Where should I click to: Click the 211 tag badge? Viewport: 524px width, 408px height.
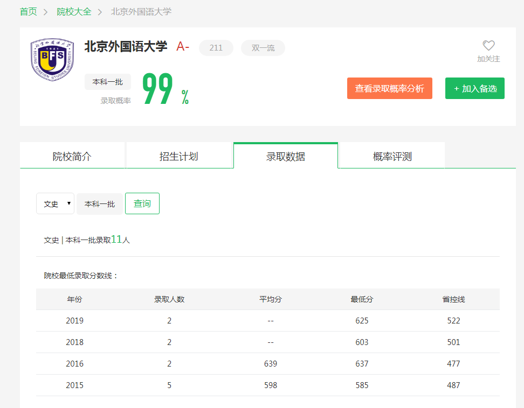pyautogui.click(x=216, y=48)
